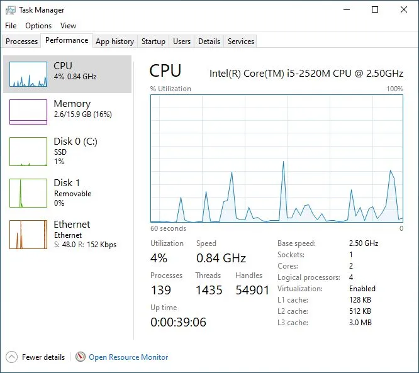Switch to the Users tab
This screenshot has height=373, width=419.
(182, 42)
